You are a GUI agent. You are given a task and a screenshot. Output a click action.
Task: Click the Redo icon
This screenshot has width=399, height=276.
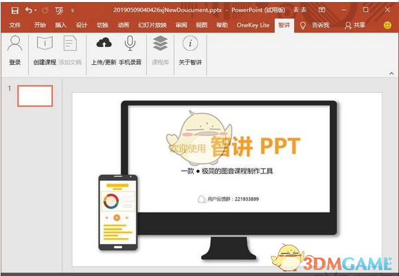[x=45, y=11]
